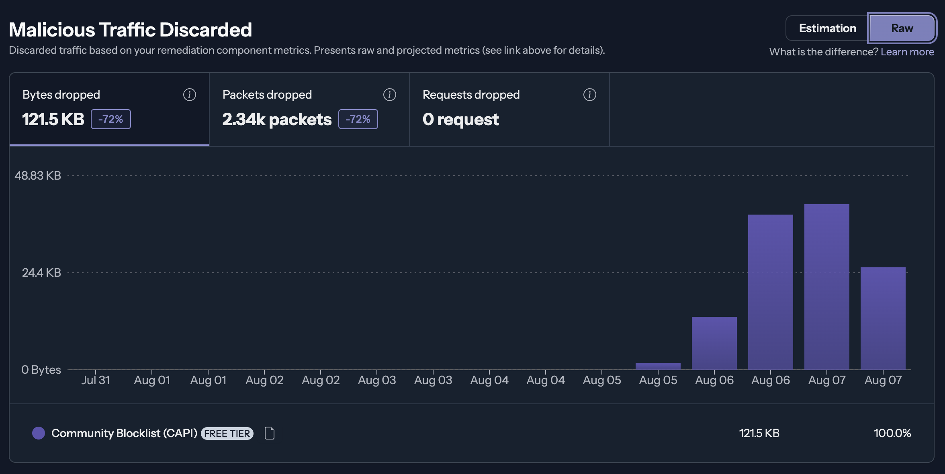
Task: Click the 100.0% value in legend row
Action: point(892,433)
